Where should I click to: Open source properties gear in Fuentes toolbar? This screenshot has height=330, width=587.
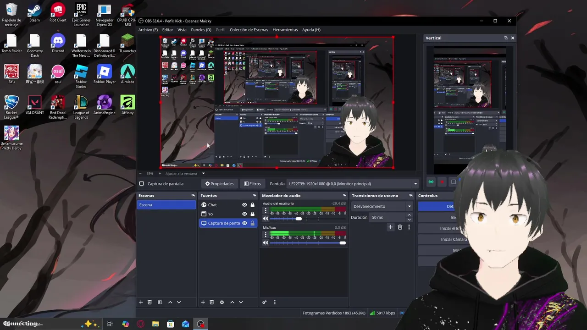point(222,302)
